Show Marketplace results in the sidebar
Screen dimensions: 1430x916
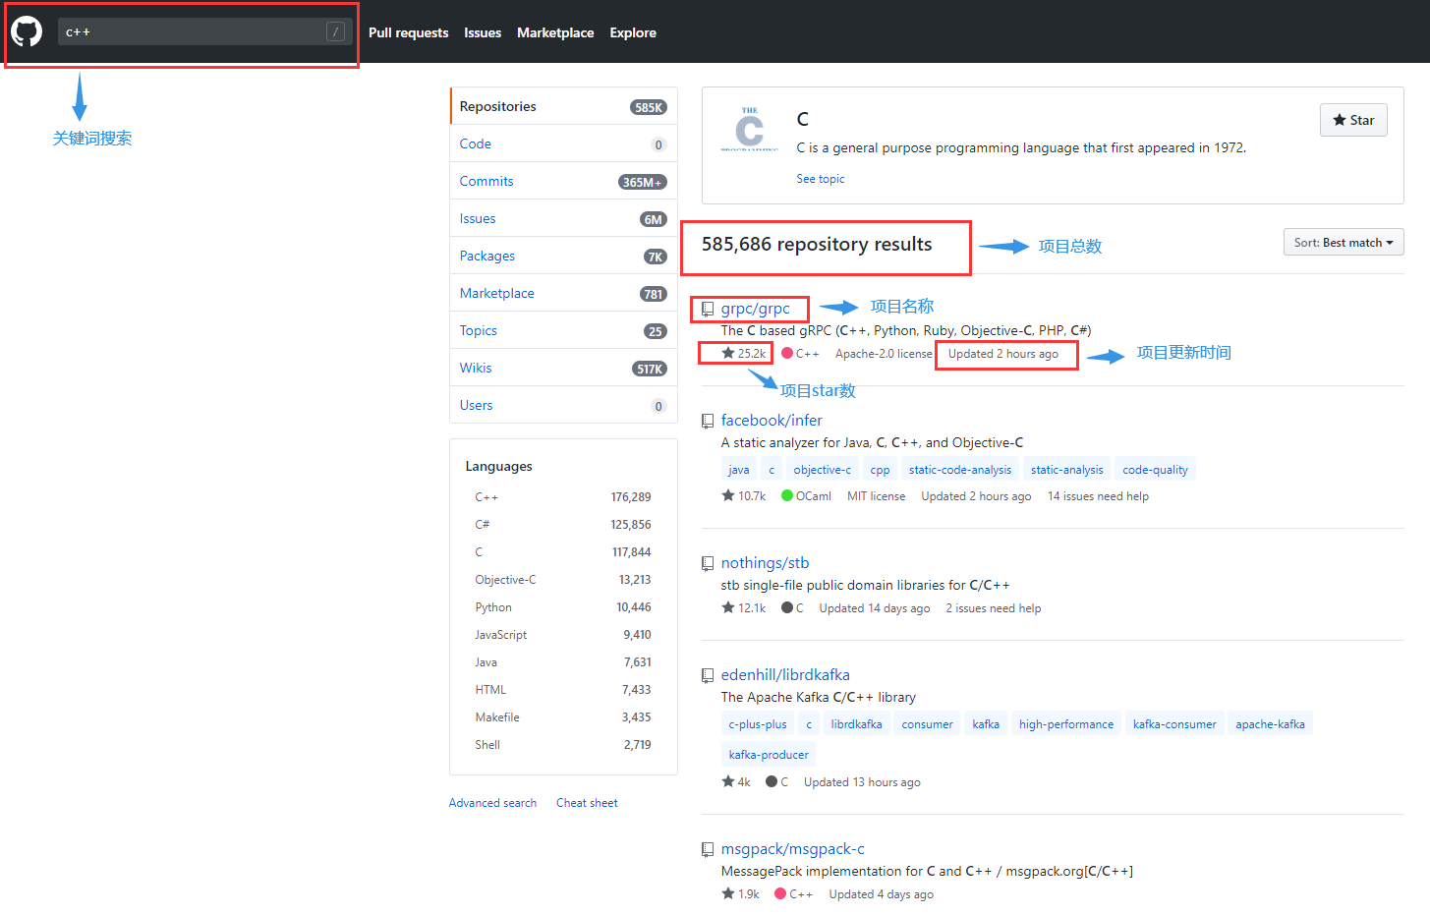click(x=563, y=293)
